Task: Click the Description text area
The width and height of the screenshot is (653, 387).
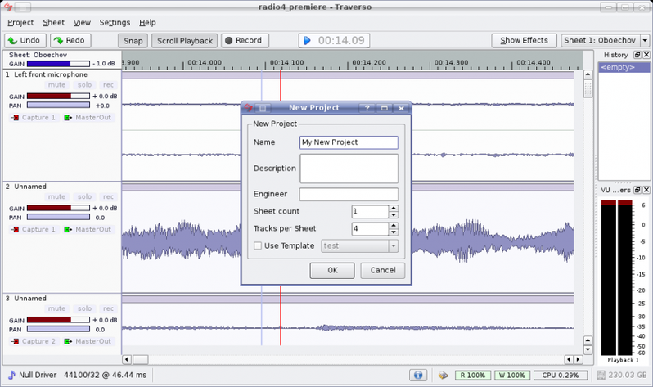Action: 349,169
